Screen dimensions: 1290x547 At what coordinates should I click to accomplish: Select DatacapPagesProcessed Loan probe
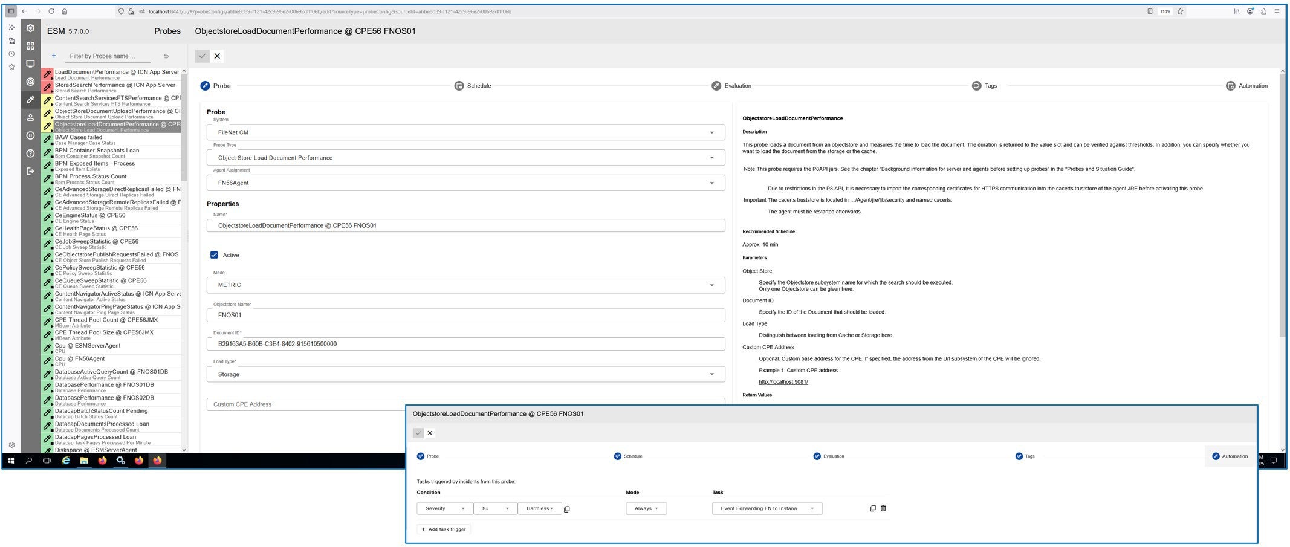(x=111, y=439)
